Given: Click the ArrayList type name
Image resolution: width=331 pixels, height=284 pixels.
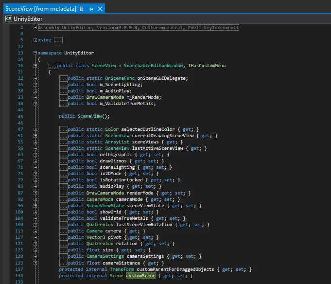Looking at the screenshot, I should coord(117,142).
